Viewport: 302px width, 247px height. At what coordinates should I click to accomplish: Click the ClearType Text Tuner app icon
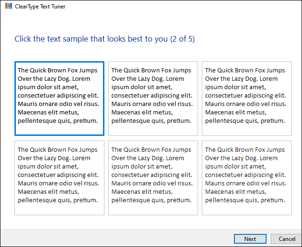pos(8,6)
